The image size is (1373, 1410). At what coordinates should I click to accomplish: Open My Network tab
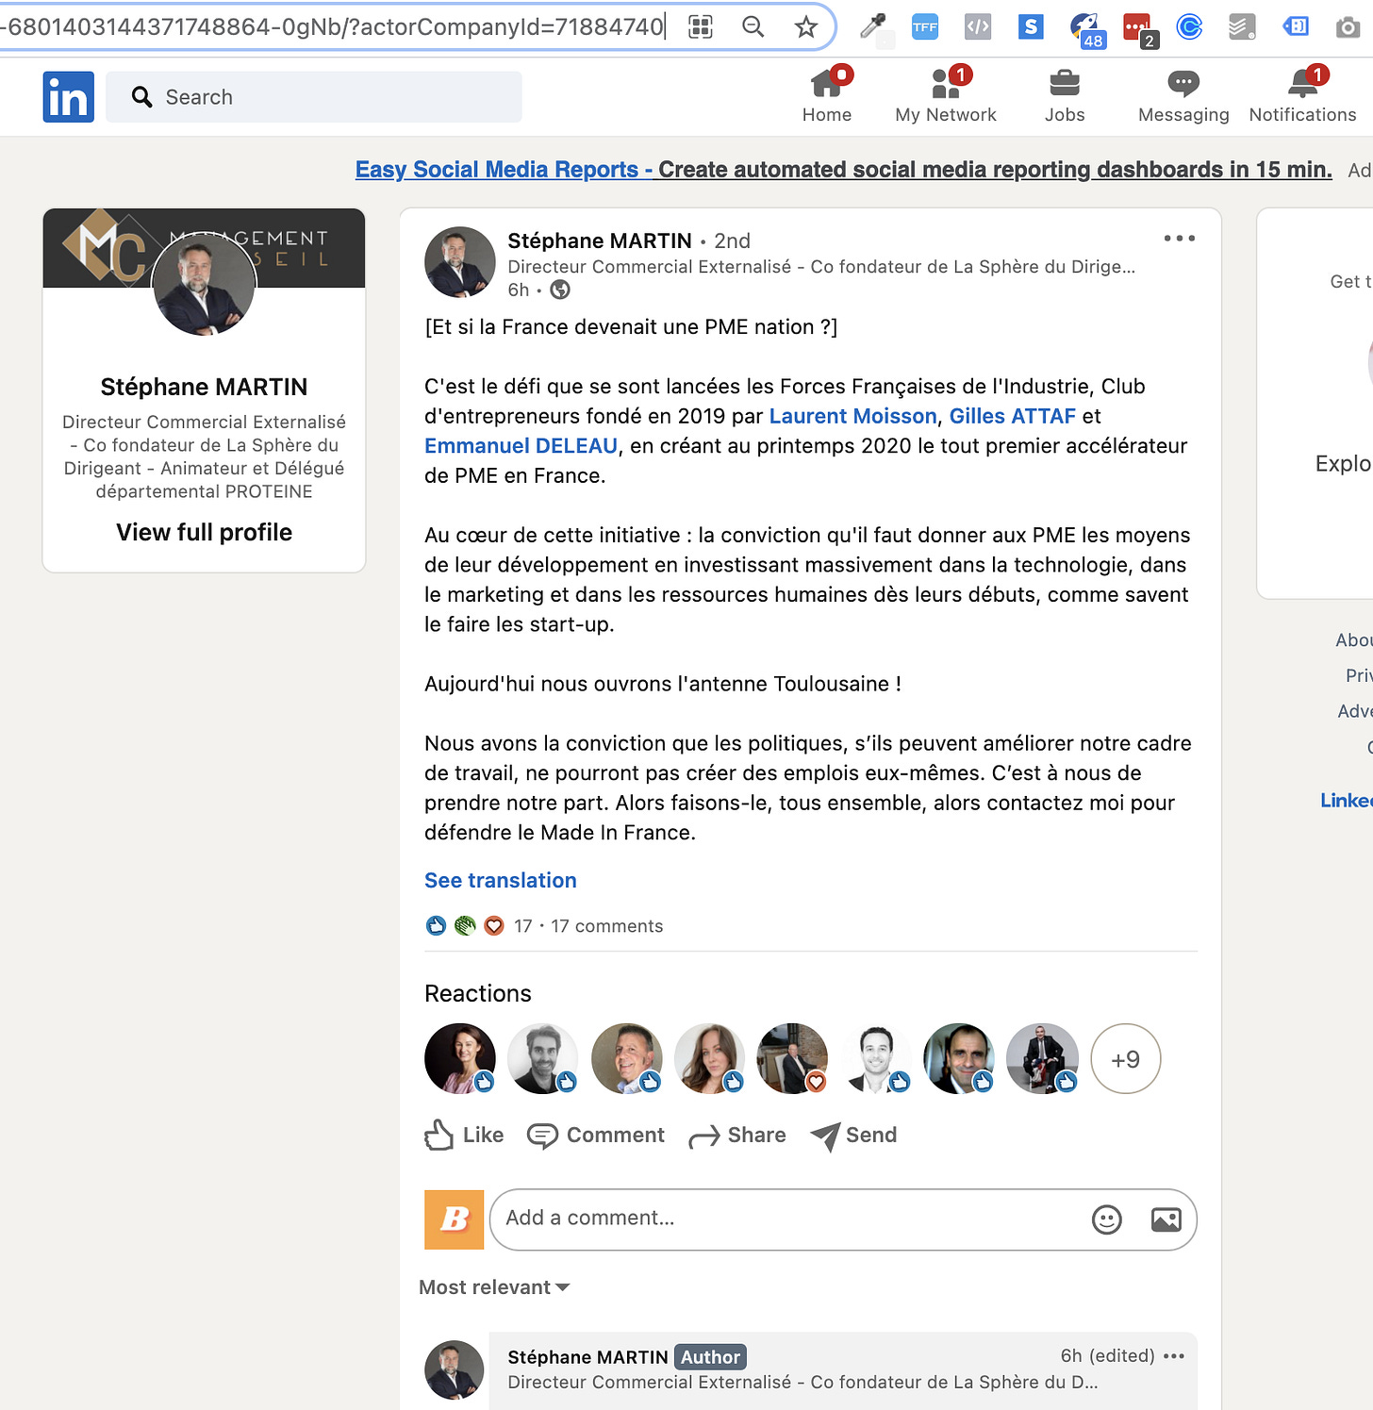[946, 96]
